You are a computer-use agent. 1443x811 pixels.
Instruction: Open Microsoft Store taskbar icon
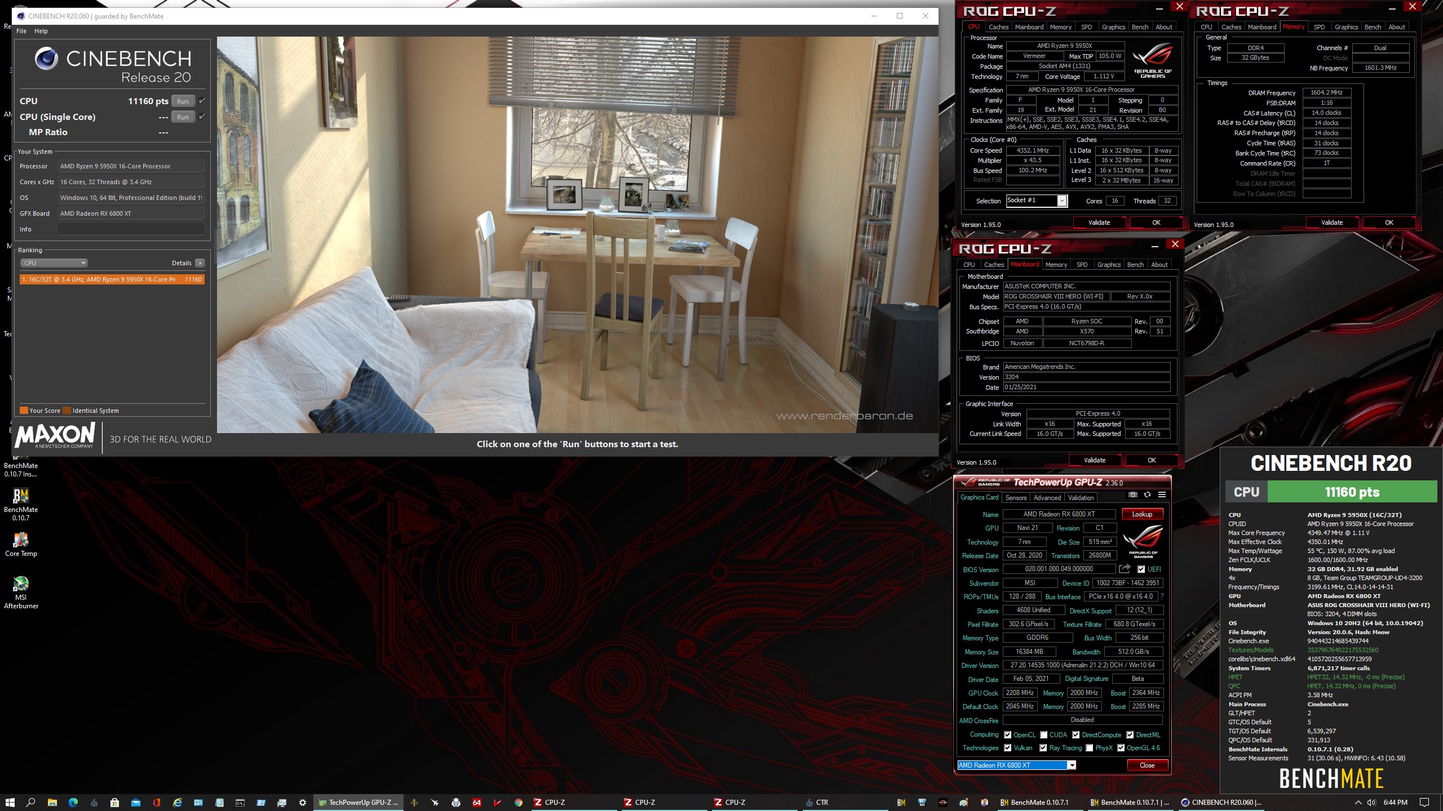coord(115,802)
